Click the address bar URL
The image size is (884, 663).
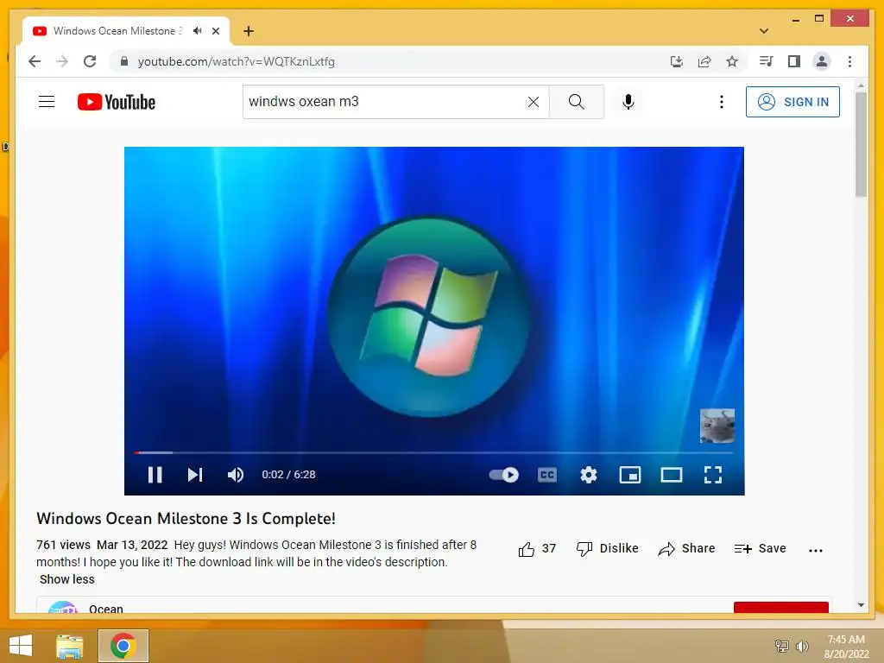point(237,61)
